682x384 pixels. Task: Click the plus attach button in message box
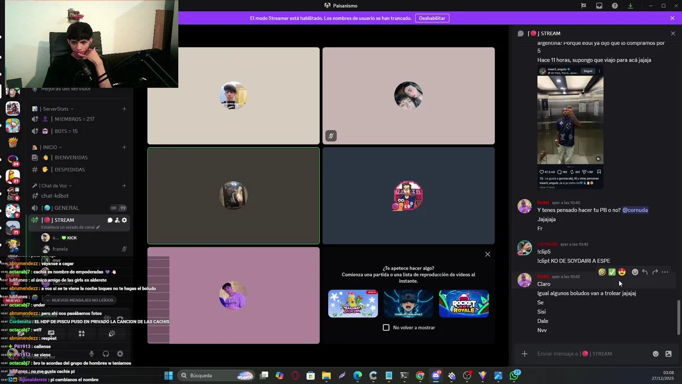coord(524,354)
